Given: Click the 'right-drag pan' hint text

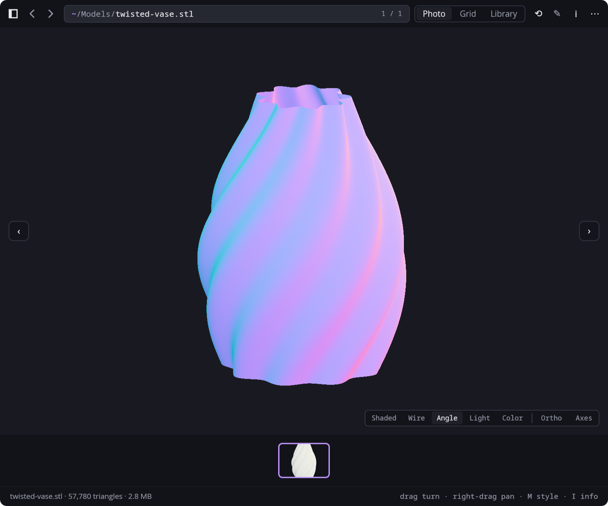Looking at the screenshot, I should pos(483,496).
